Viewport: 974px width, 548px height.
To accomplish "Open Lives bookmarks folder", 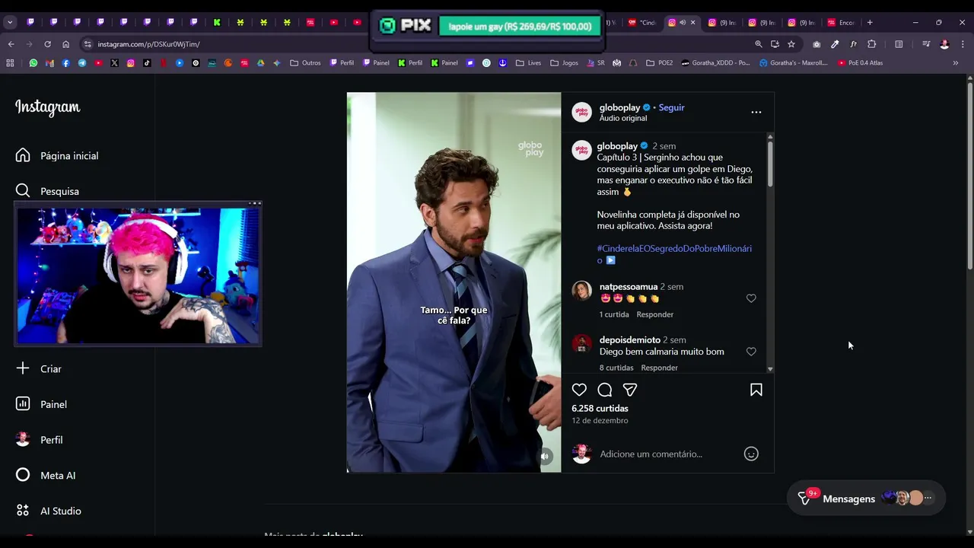I will 529,63.
